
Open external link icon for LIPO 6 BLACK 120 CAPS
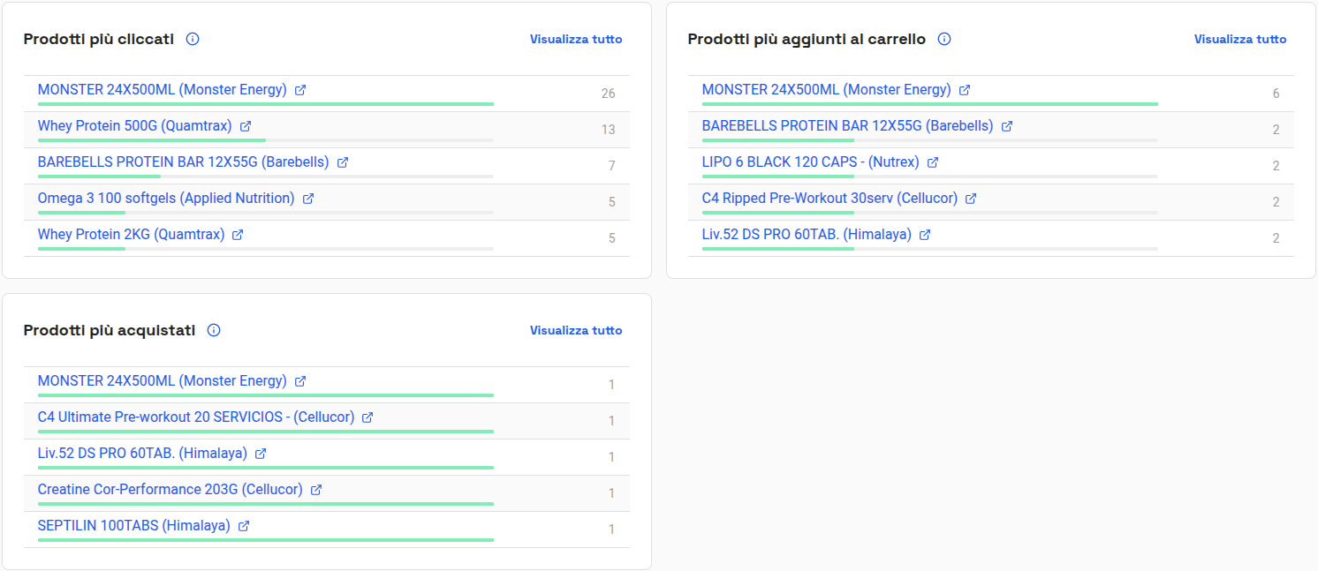click(x=933, y=162)
